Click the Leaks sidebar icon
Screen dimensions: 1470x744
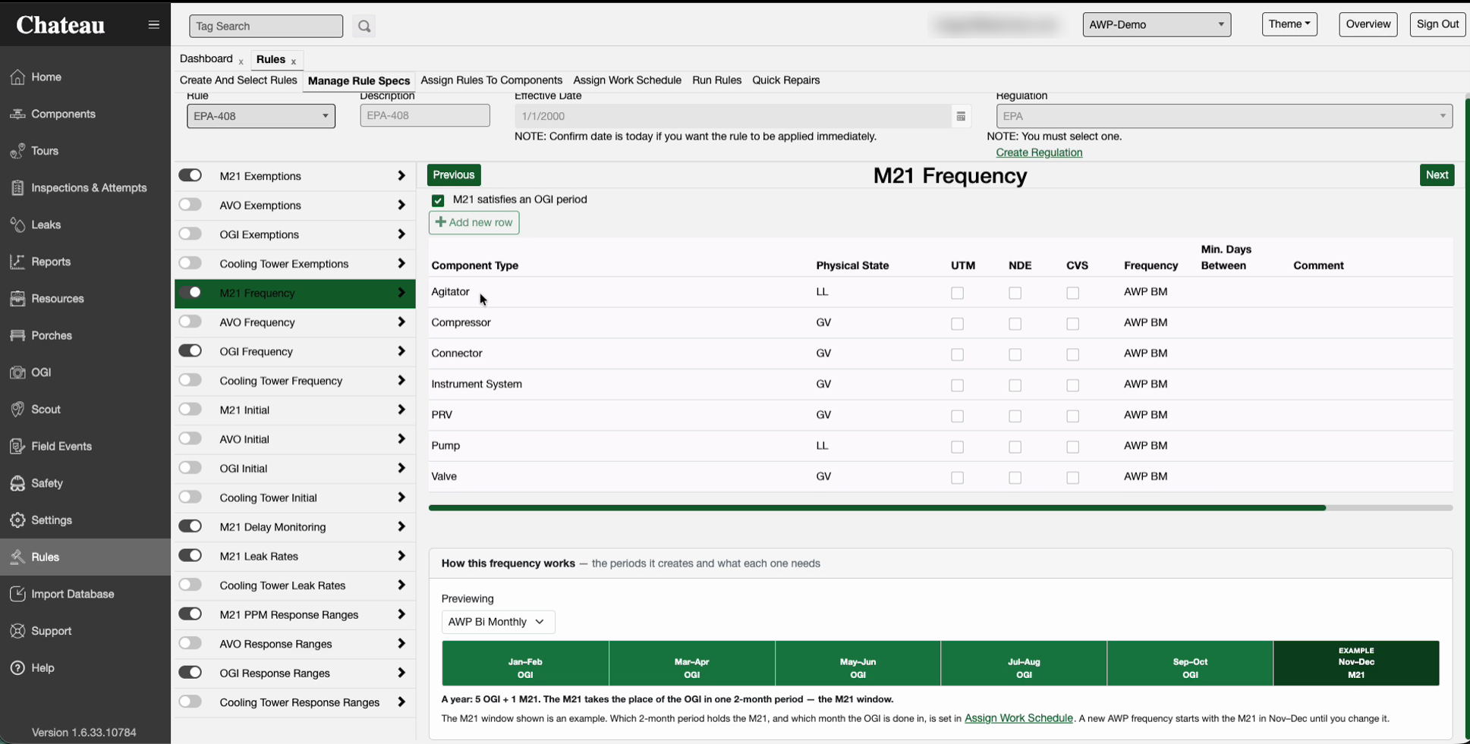coord(17,225)
